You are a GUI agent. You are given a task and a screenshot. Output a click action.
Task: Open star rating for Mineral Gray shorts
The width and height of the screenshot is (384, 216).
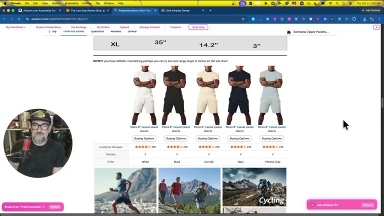pyautogui.click(x=270, y=147)
